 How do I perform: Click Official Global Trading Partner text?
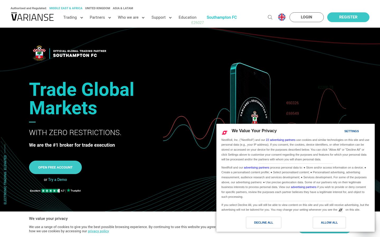pyautogui.click(x=80, y=51)
